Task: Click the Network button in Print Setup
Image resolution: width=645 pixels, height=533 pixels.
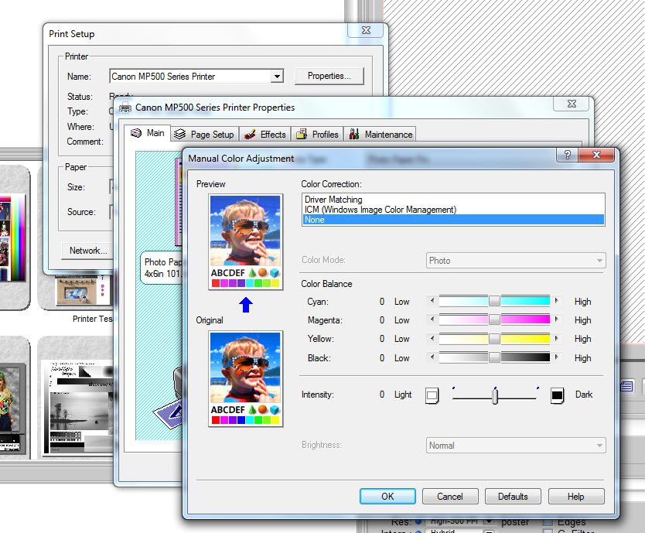Action: 88,250
